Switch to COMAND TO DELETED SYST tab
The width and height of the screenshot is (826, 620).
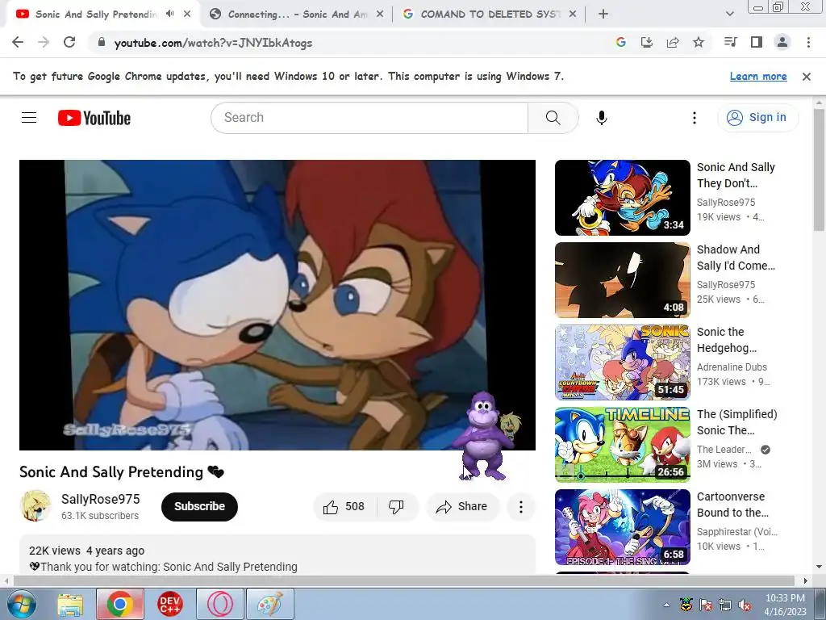click(x=490, y=15)
